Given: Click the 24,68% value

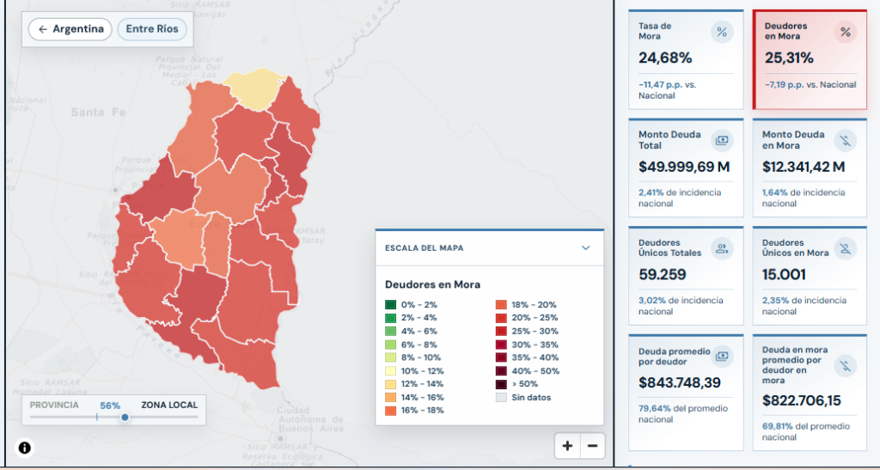Looking at the screenshot, I should 666,58.
